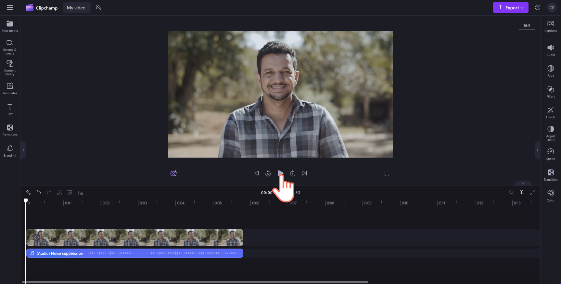Open the help question mark icon
The height and width of the screenshot is (284, 561).
tap(538, 7)
